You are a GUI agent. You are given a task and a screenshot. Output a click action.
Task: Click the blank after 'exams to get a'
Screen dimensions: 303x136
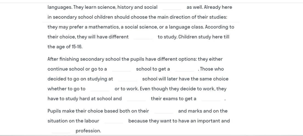tap(211, 99)
